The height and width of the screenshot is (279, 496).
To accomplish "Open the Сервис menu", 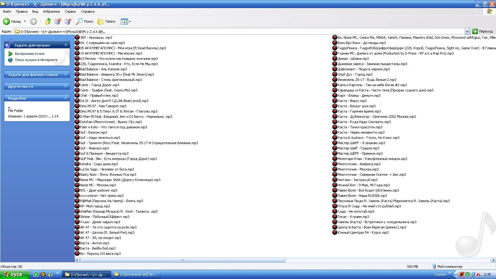I will 70,11.
